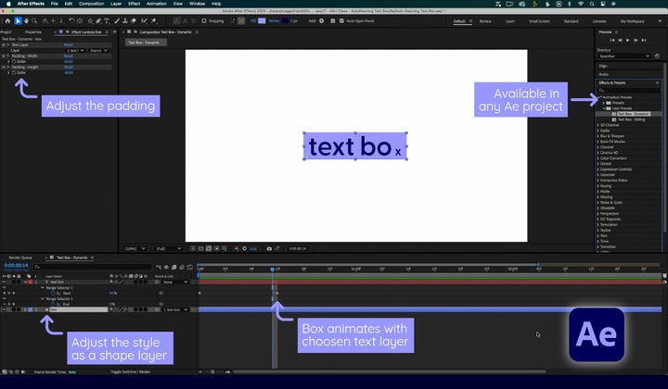Toggle the motion blur enable icon in timeline
The image size is (668, 389).
[182, 267]
